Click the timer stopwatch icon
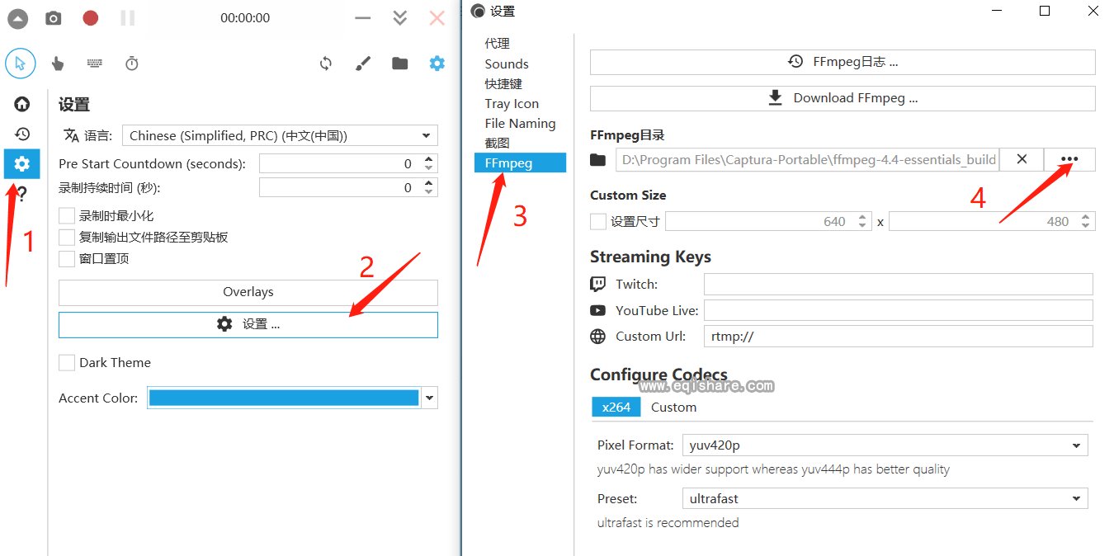The image size is (1114, 556). coord(132,64)
